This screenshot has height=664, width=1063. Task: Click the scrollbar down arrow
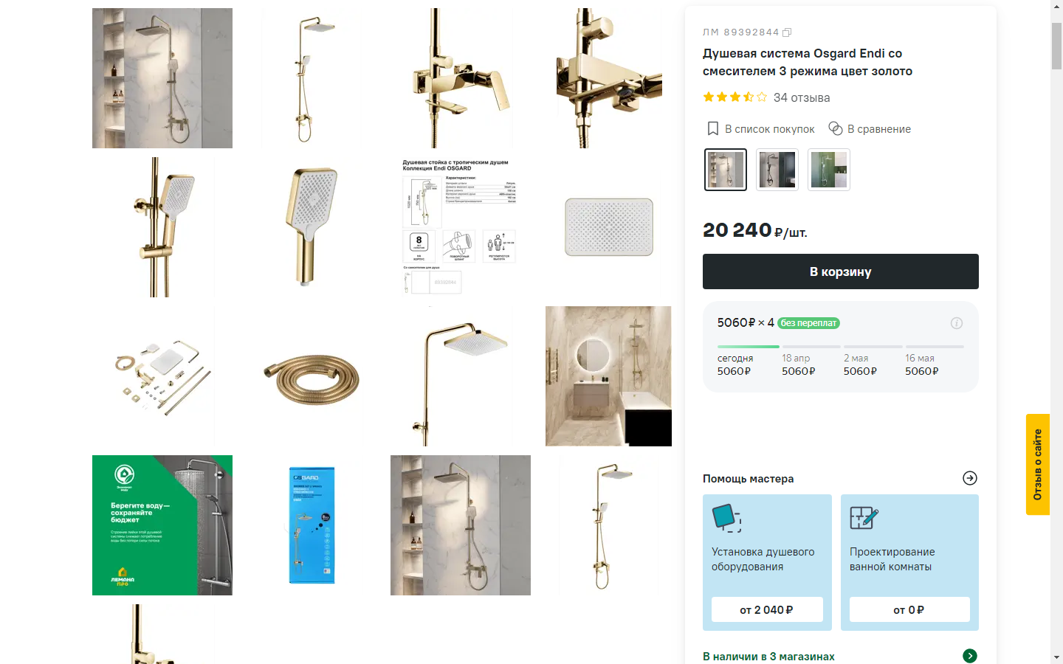tap(1056, 657)
